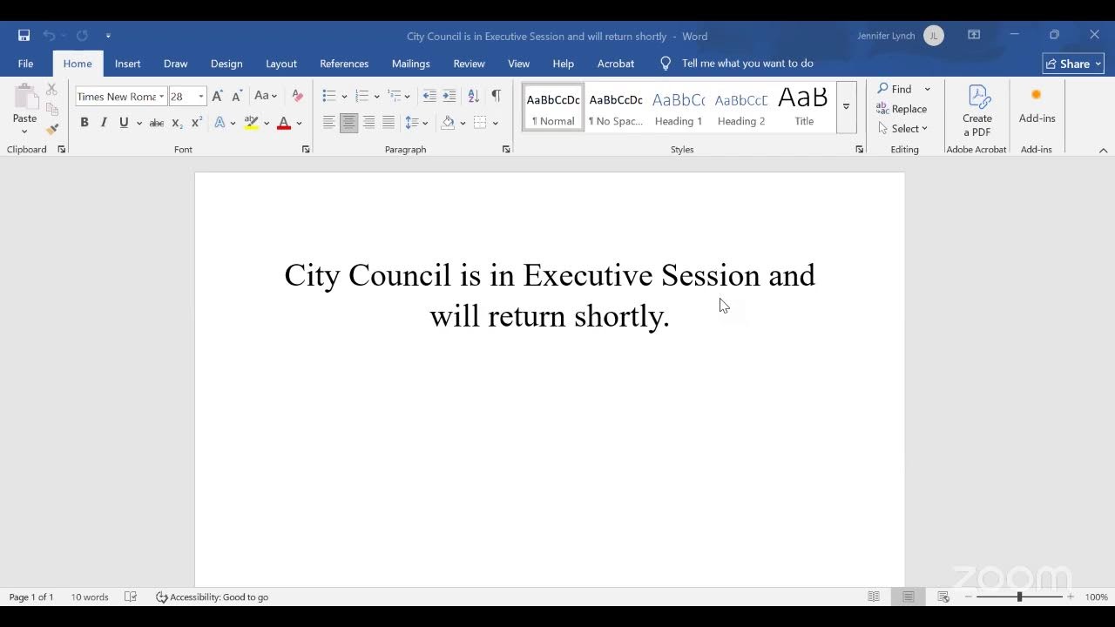Open the borders dropdown
Viewport: 1115px width, 627px height.
tap(495, 123)
